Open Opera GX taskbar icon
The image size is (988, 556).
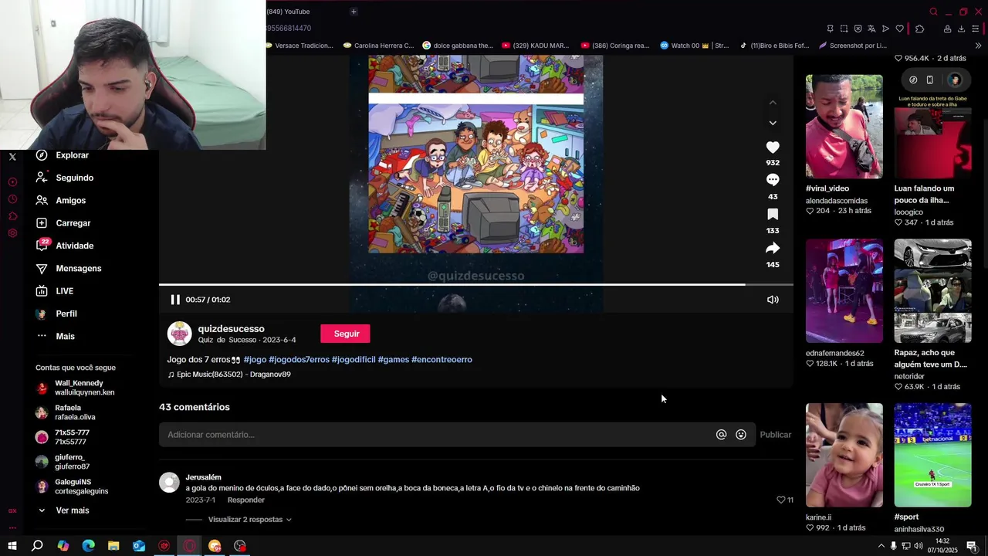[189, 546]
